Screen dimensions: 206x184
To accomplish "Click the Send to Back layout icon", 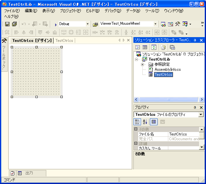I will click(181, 32).
